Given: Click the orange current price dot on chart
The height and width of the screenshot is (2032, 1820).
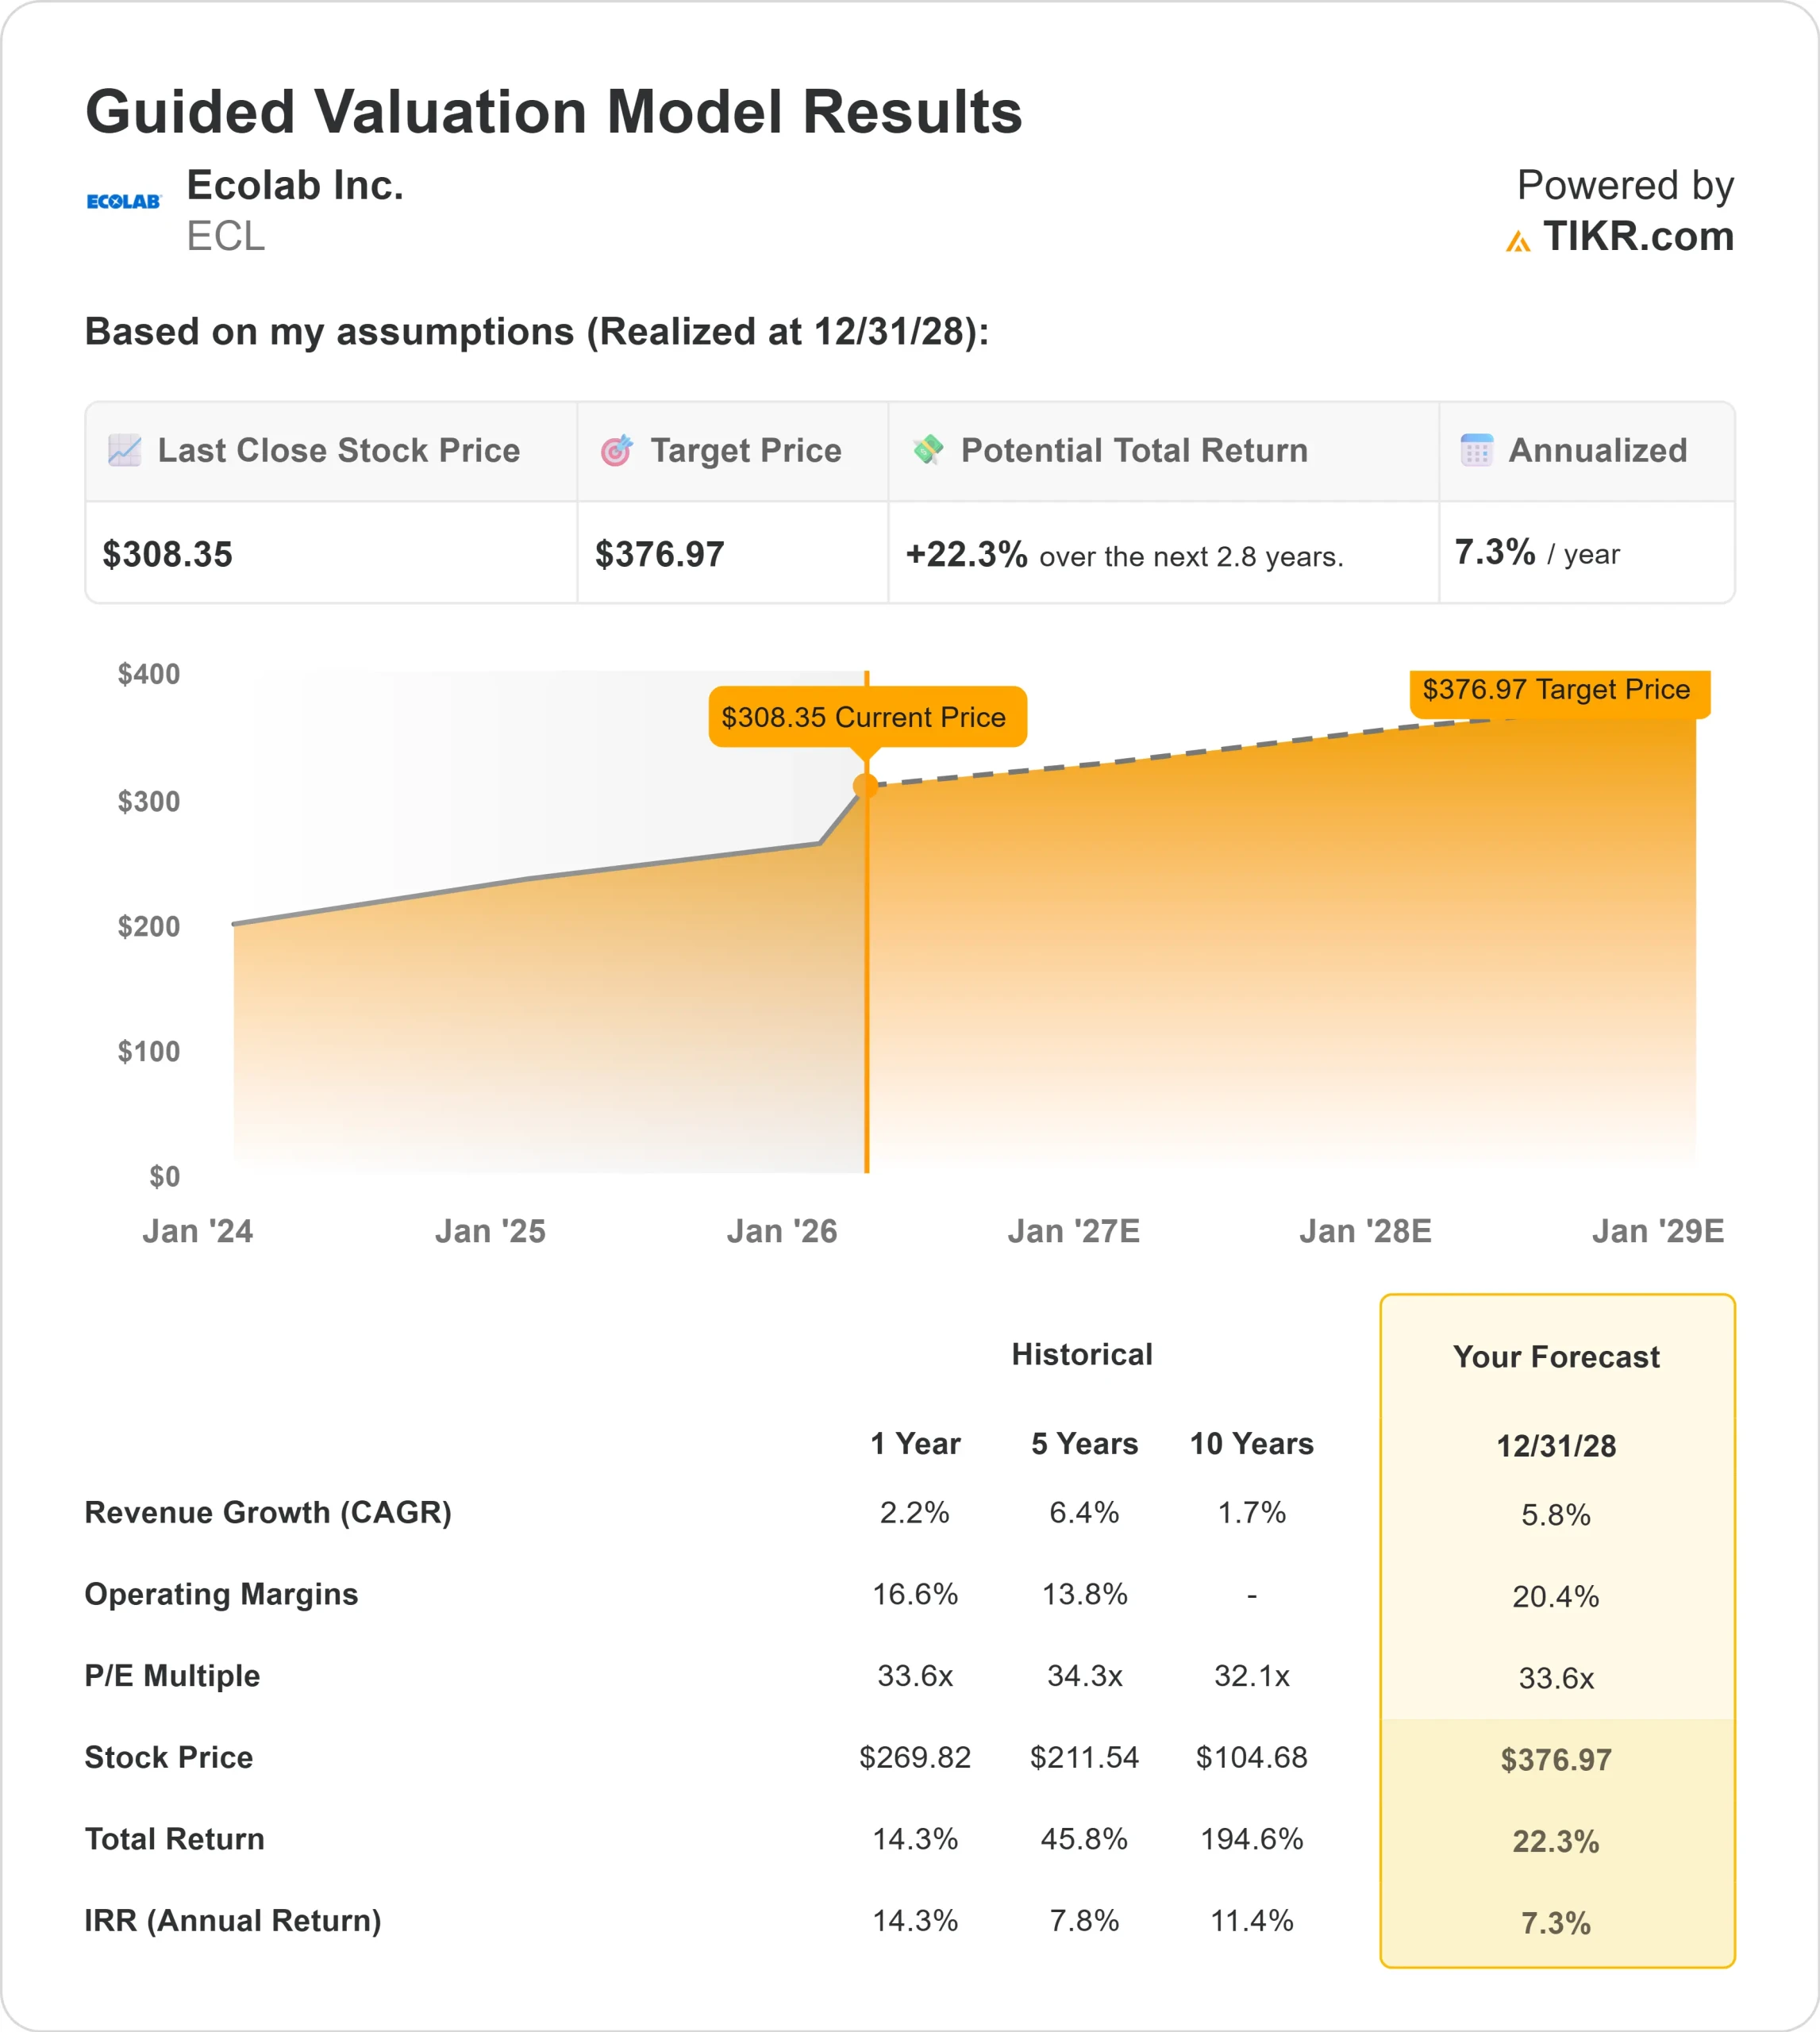Looking at the screenshot, I should 867,787.
